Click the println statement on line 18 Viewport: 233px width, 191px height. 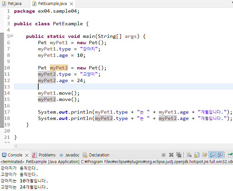135,119
